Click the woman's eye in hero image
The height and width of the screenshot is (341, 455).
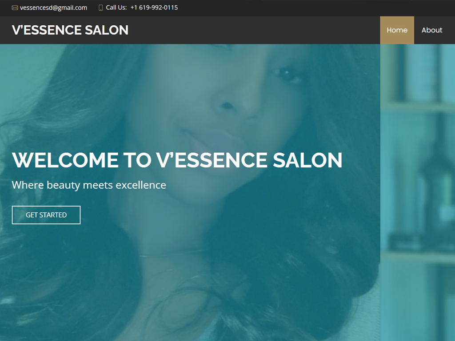(x=286, y=73)
